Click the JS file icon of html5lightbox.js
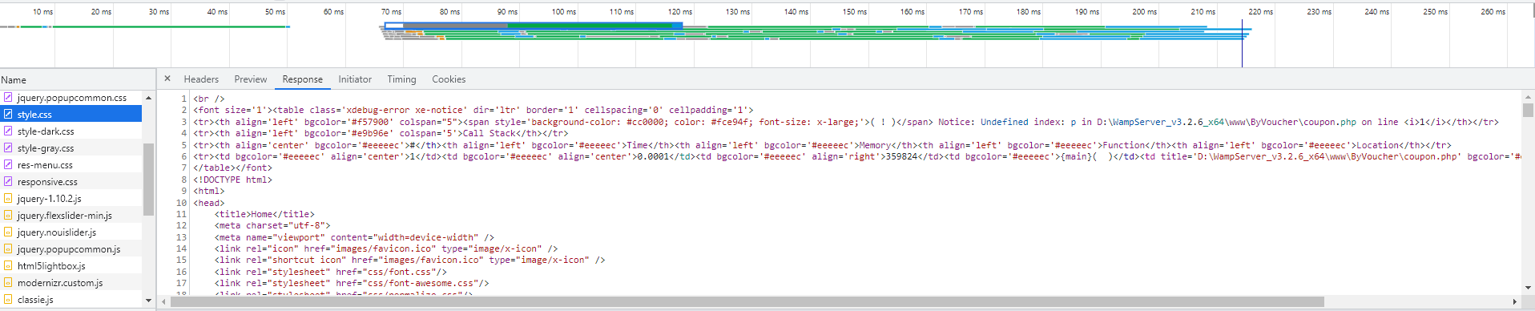This screenshot has height=311, width=1535. pyautogui.click(x=8, y=265)
